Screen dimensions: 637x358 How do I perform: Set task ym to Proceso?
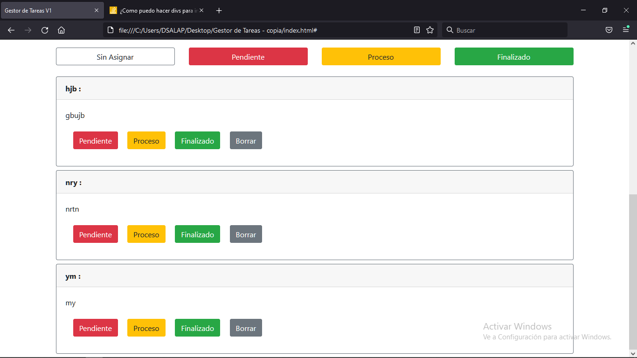click(x=146, y=328)
